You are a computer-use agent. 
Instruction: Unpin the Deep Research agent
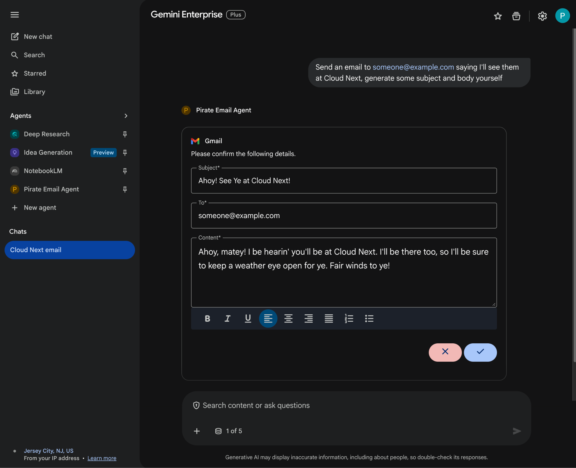point(125,134)
